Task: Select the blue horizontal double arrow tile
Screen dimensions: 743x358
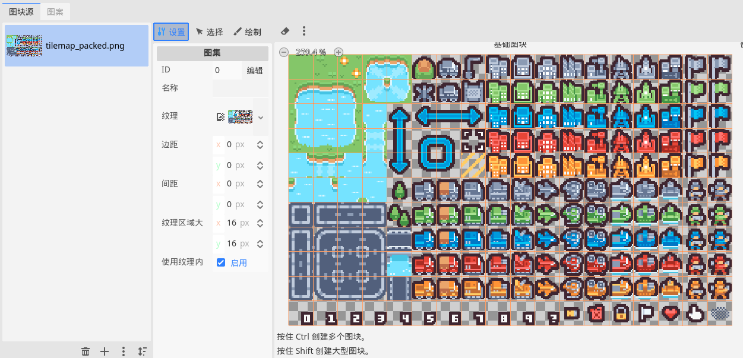Action: tap(448, 116)
